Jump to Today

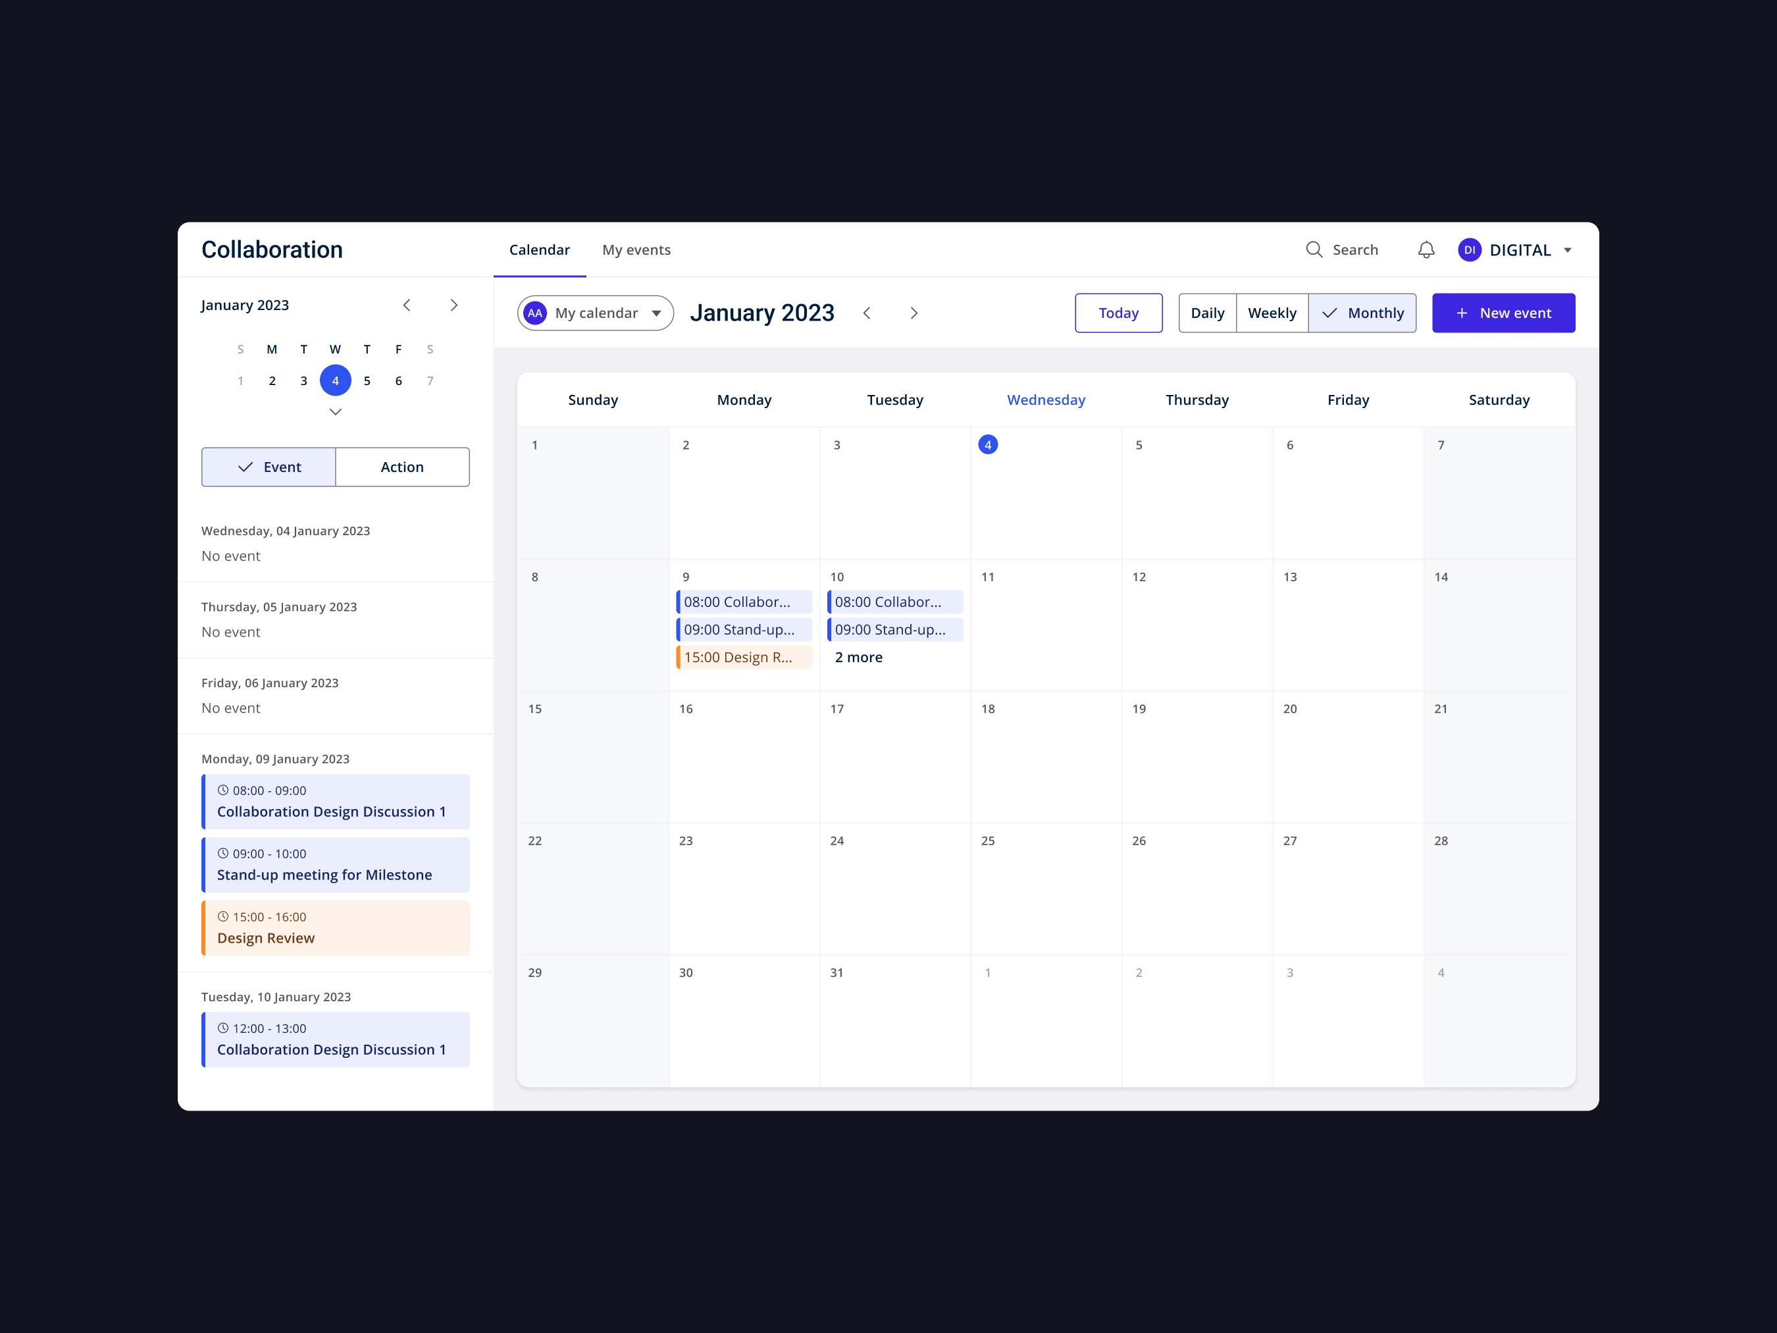[1118, 313]
